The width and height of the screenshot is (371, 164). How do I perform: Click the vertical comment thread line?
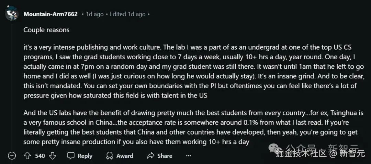[x=12, y=86]
